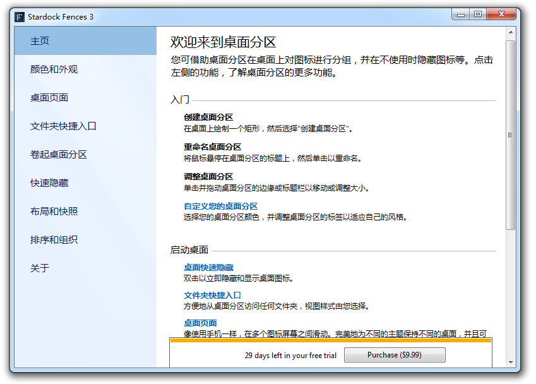Open the blue 文件夹快捷入口 link in content
This screenshot has width=536, height=384.
(x=212, y=296)
